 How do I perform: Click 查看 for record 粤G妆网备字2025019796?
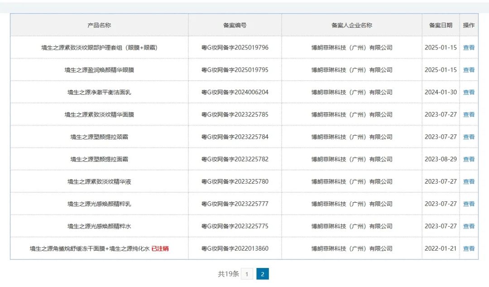pyautogui.click(x=469, y=48)
